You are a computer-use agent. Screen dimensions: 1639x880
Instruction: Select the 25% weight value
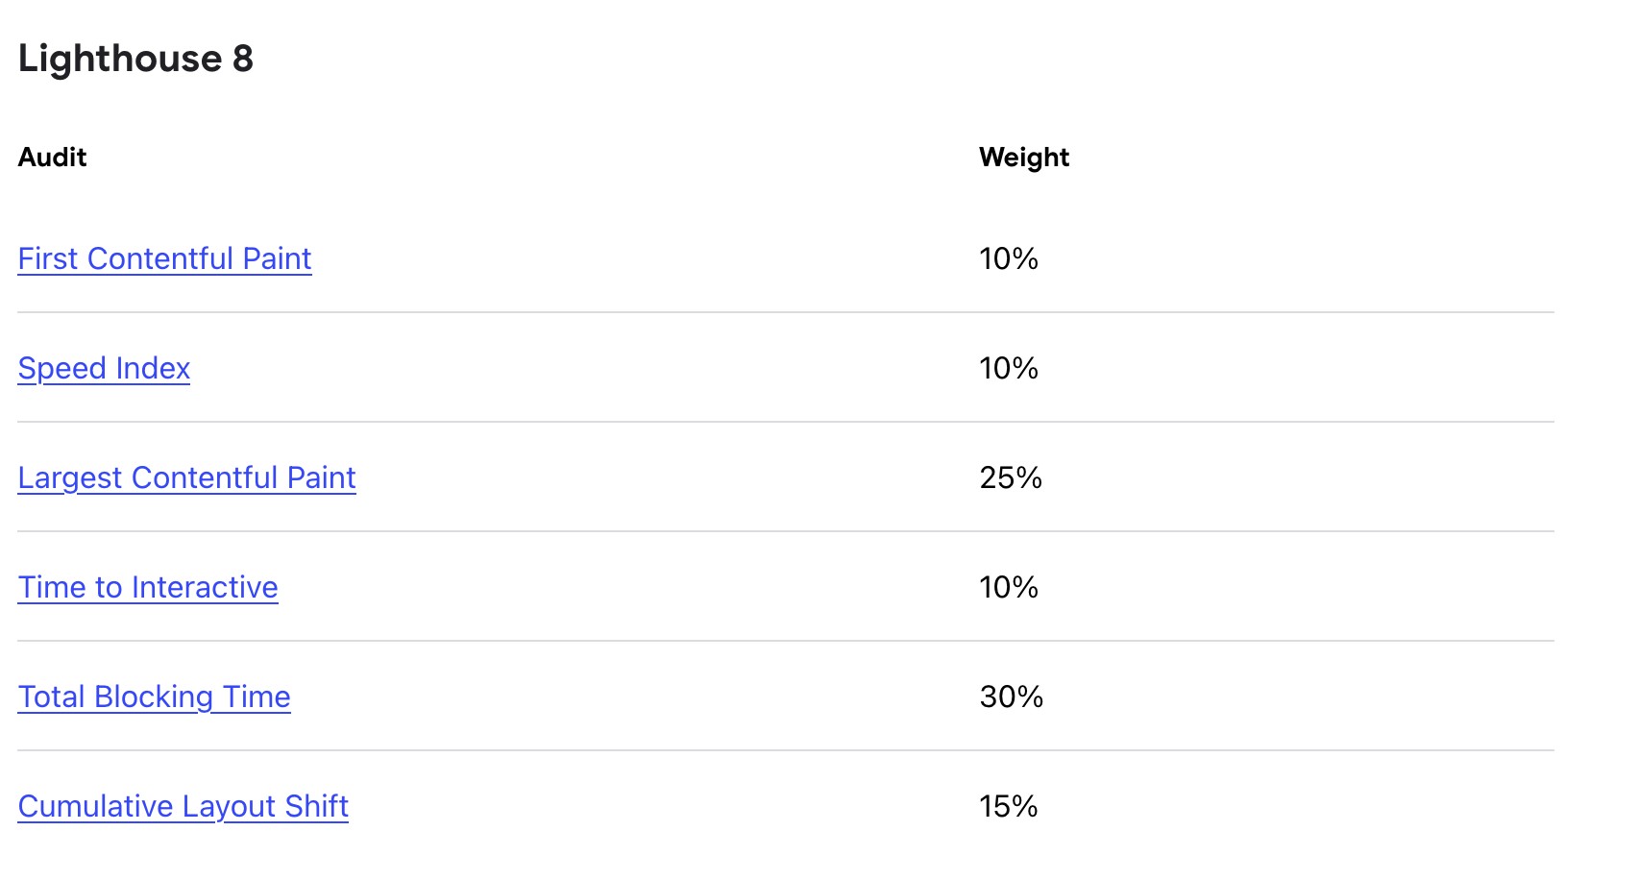1011,477
